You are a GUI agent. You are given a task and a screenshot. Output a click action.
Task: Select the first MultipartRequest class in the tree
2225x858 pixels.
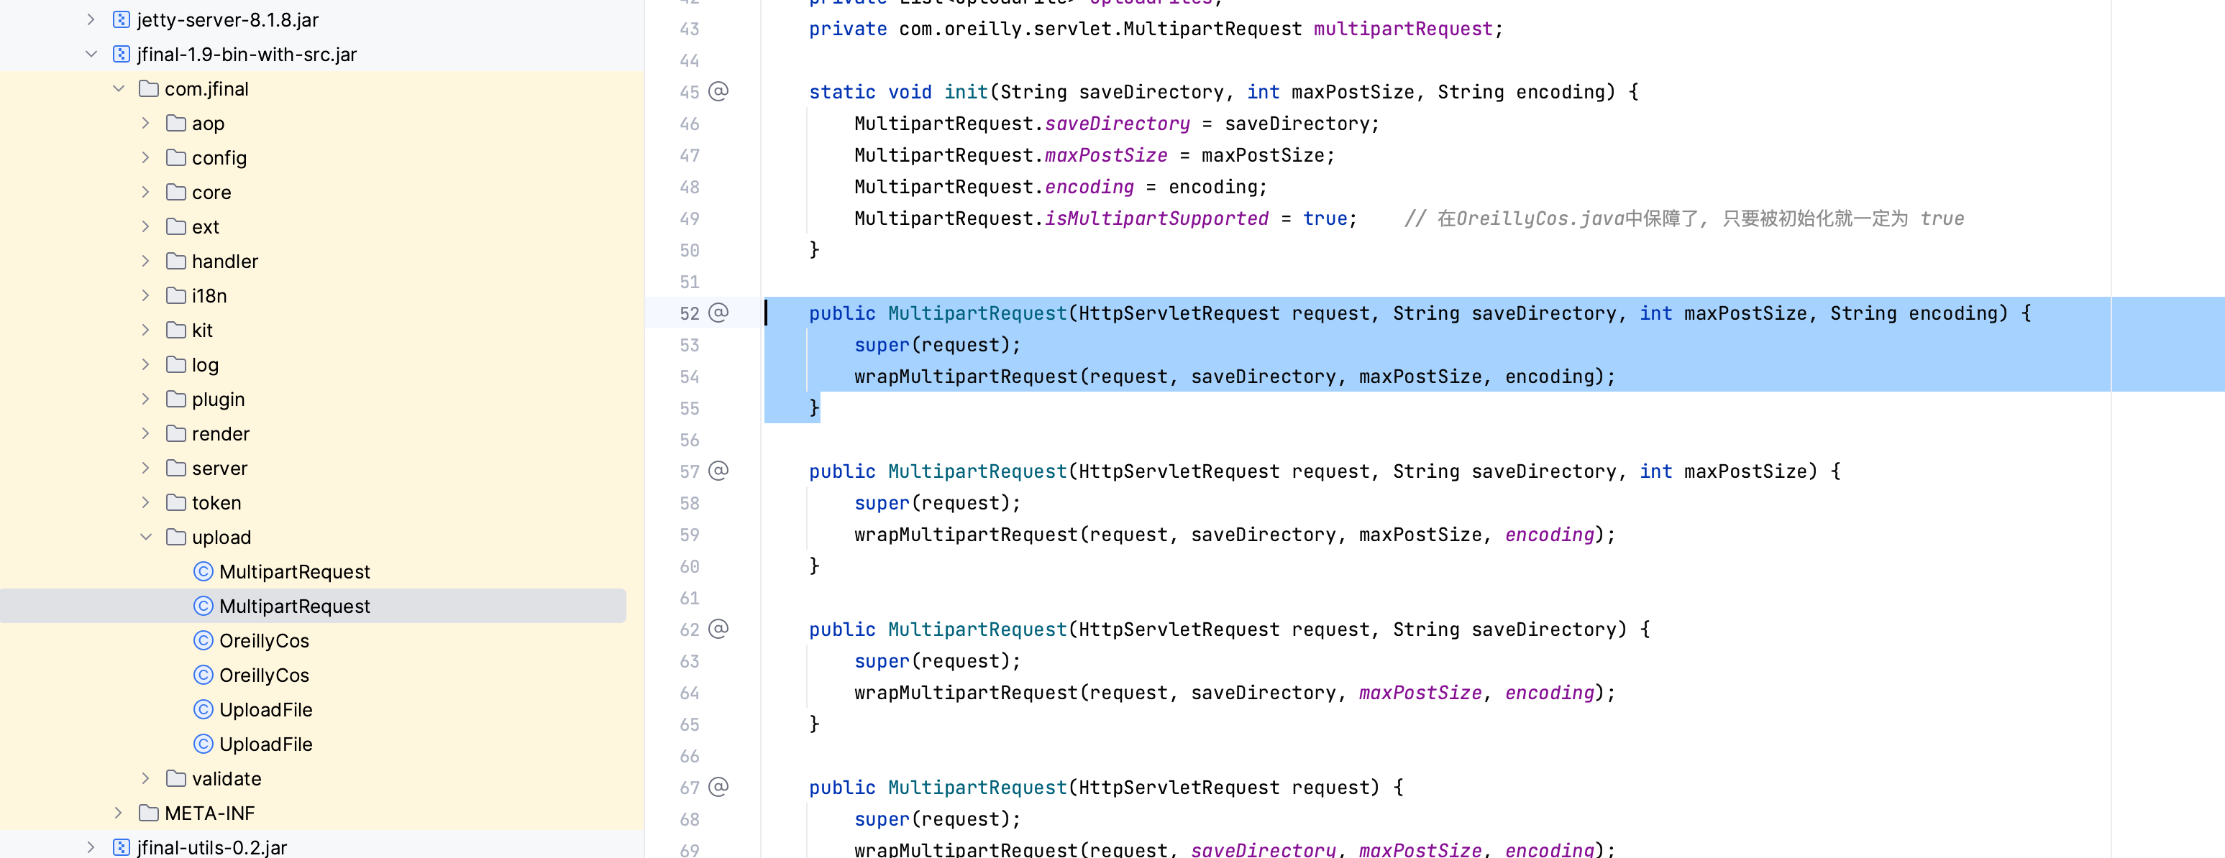point(293,571)
